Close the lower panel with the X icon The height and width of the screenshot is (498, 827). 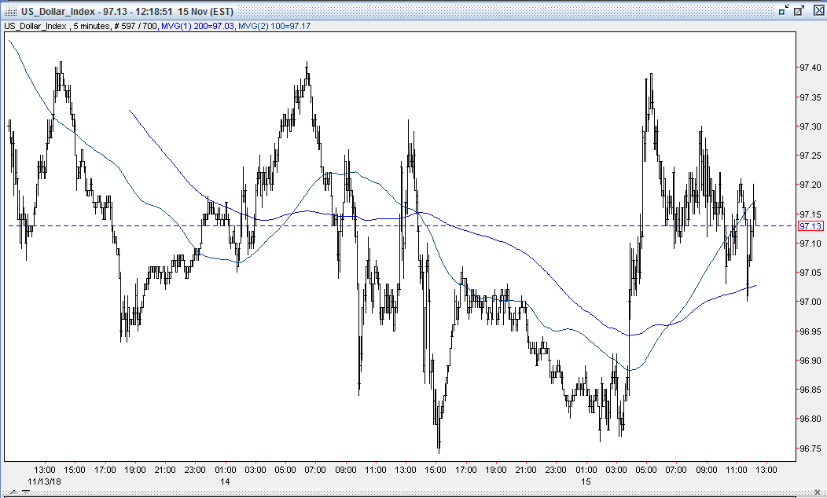click(818, 493)
